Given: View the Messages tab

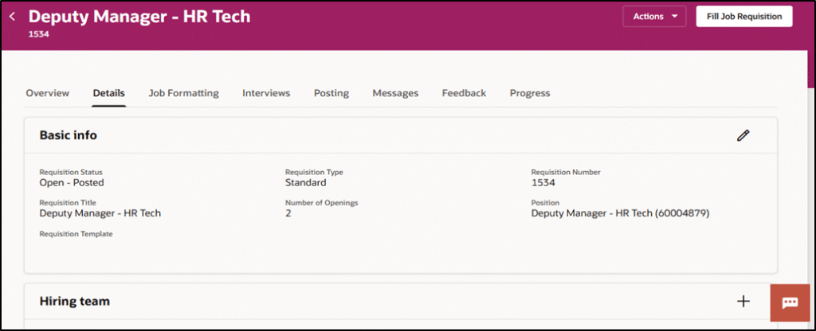Looking at the screenshot, I should click(x=395, y=93).
